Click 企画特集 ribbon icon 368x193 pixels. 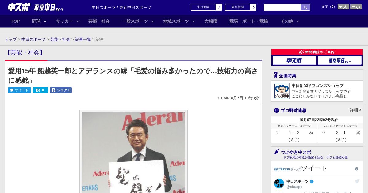coord(276,75)
